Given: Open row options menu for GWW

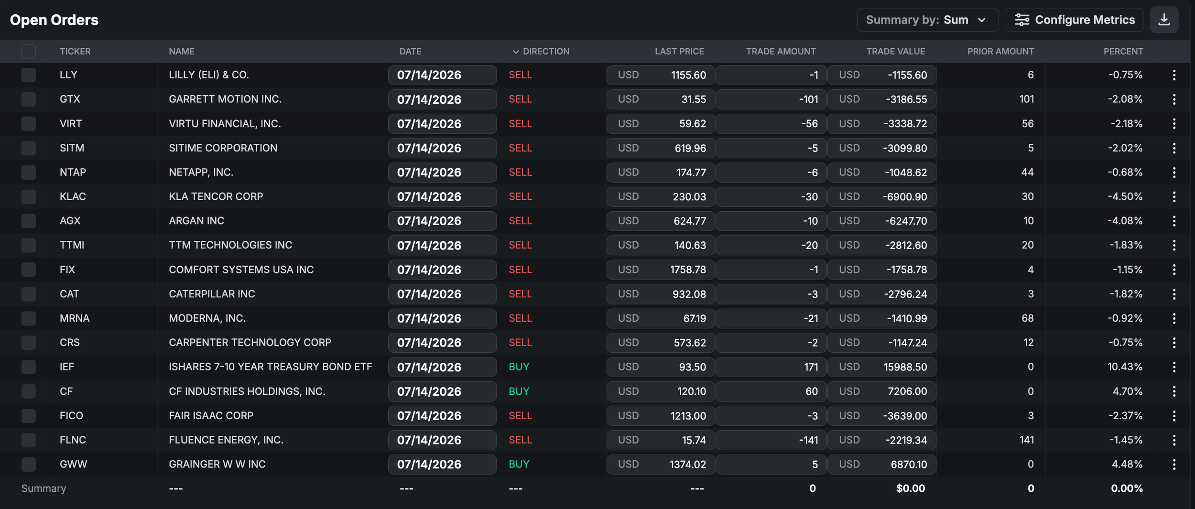Looking at the screenshot, I should click(x=1174, y=464).
